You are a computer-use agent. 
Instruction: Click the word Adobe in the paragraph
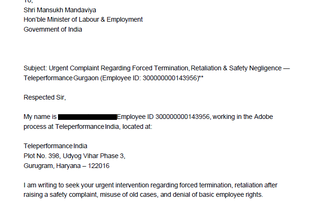click(263, 117)
